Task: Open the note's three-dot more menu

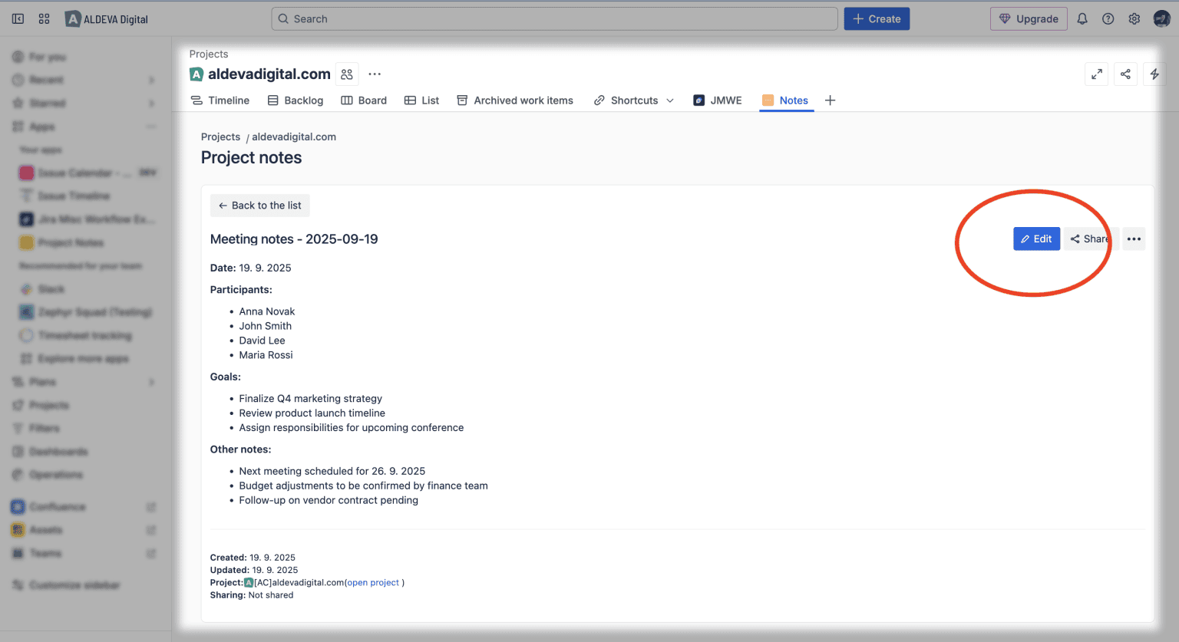Action: [1134, 239]
